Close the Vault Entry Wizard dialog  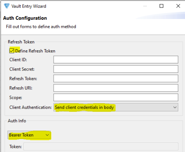coord(178,6)
